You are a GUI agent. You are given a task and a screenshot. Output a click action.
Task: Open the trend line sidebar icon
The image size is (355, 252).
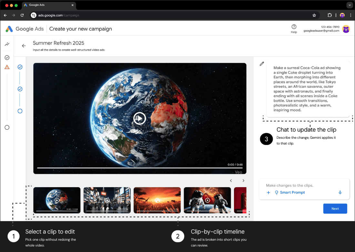click(x=7, y=44)
